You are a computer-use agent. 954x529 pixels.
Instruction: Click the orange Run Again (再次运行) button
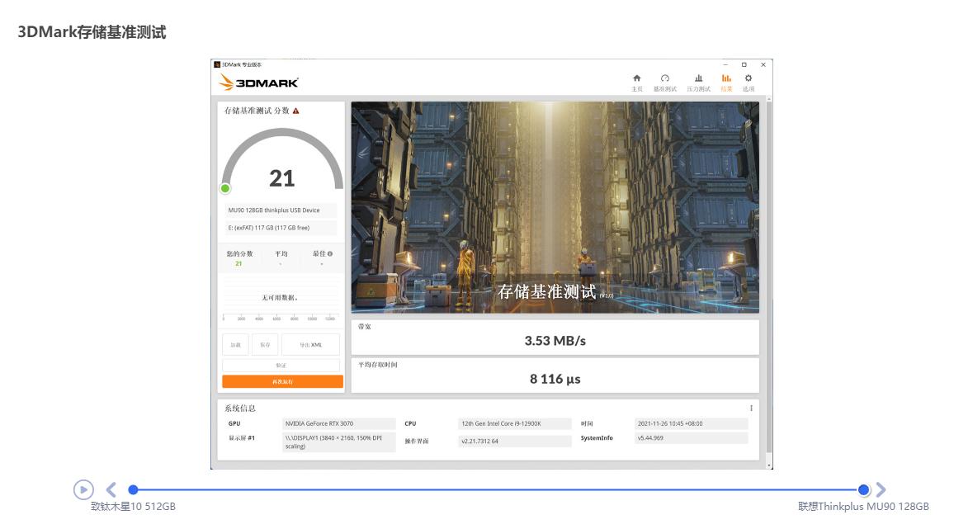point(282,382)
